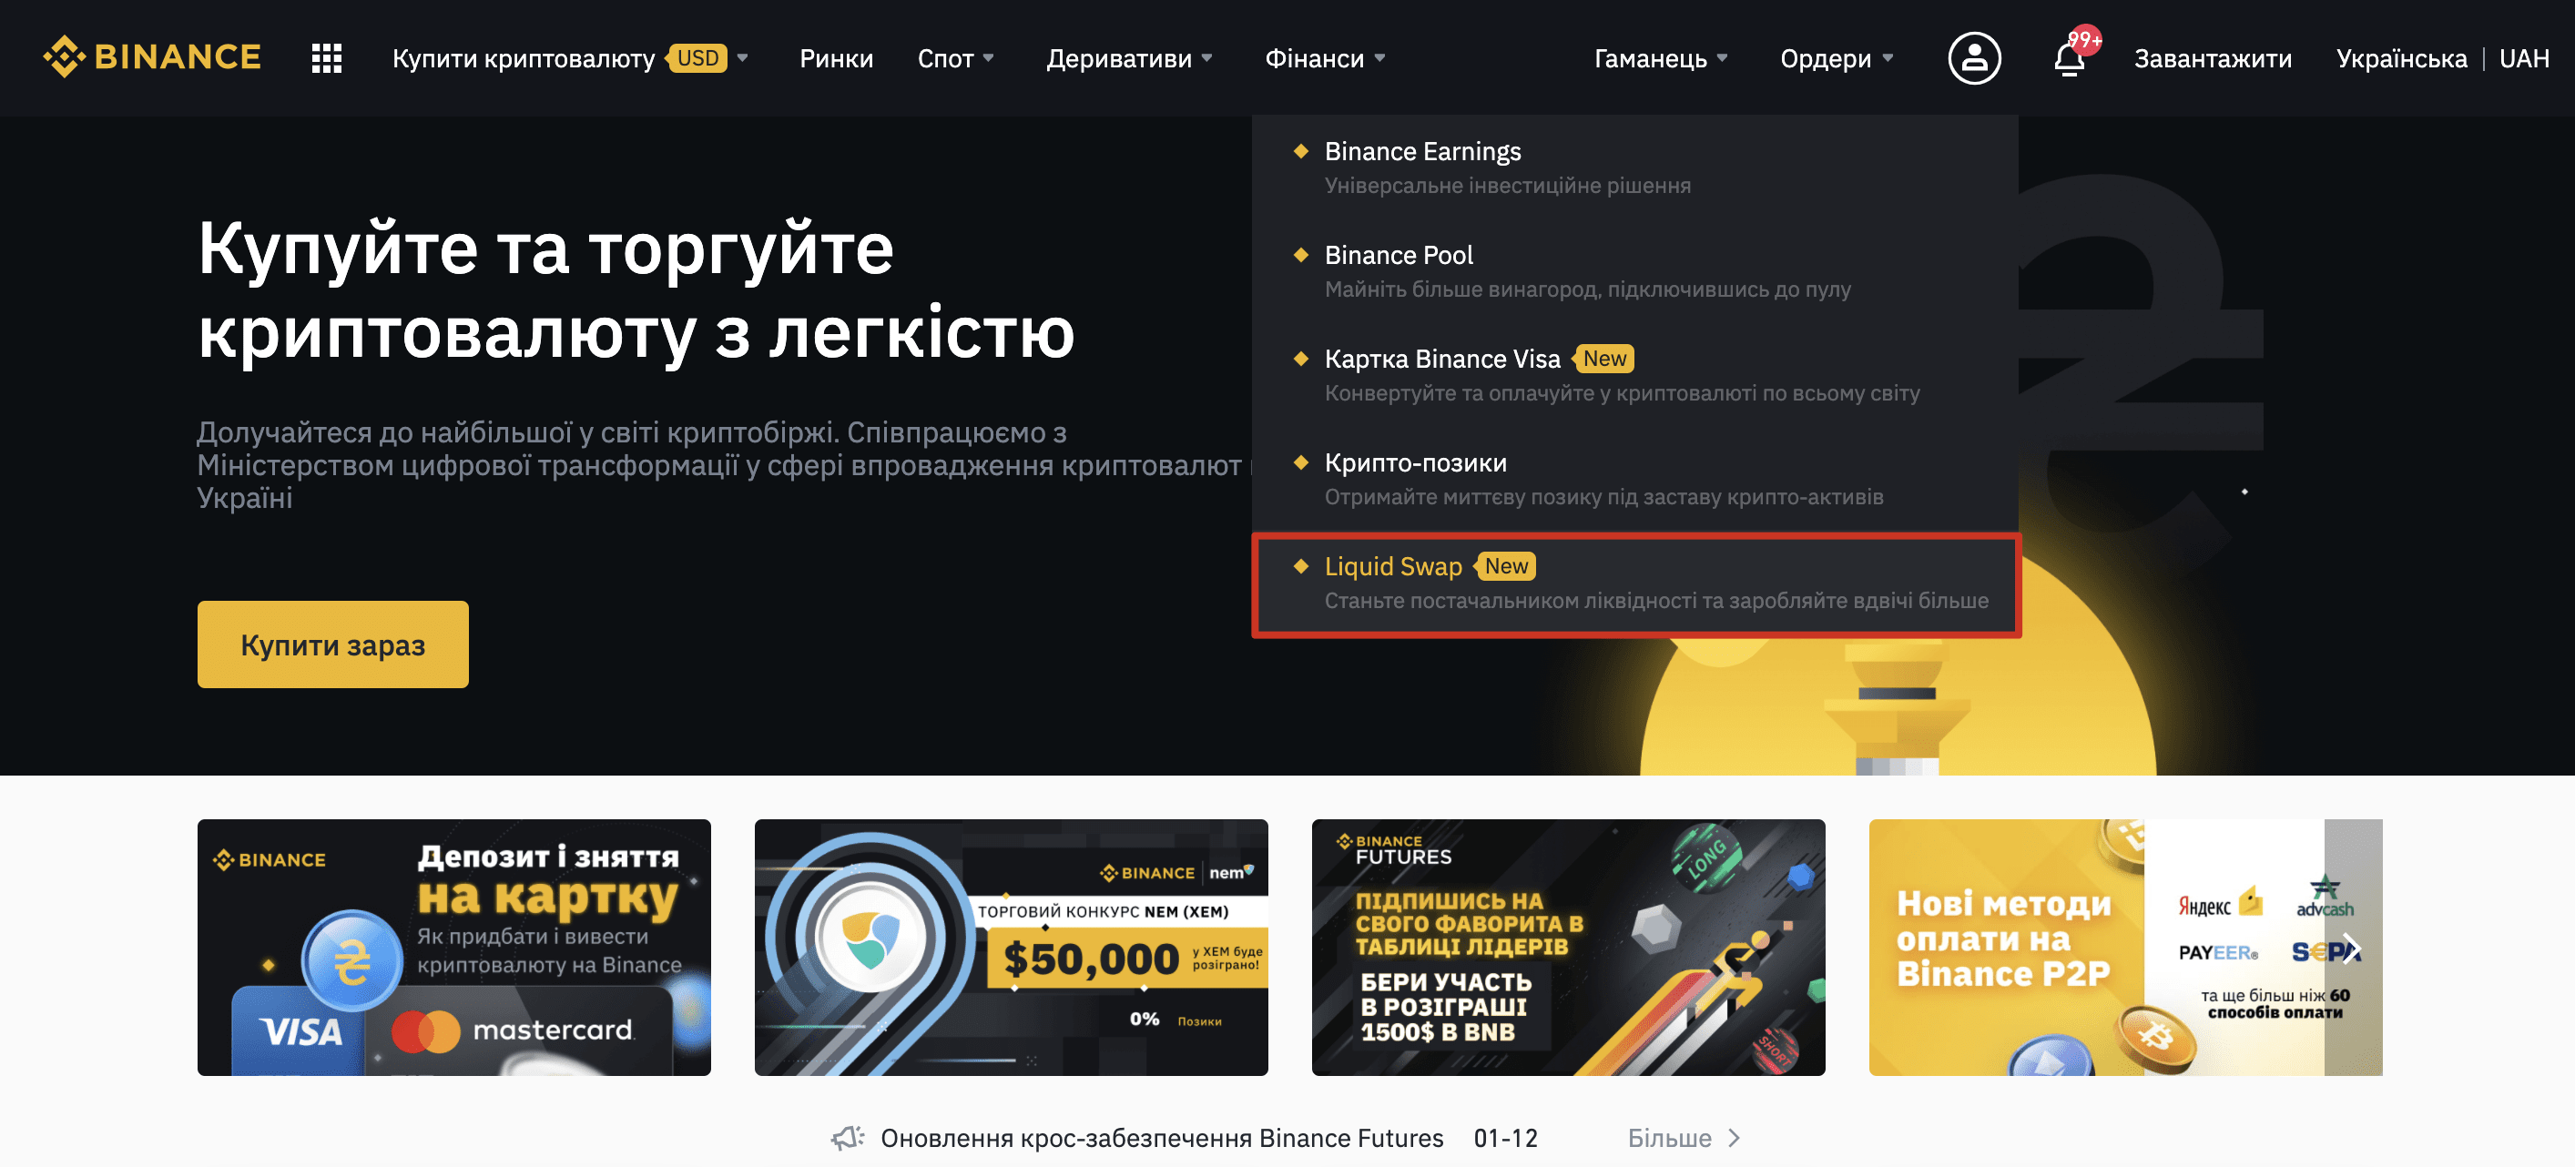This screenshot has width=2575, height=1167.
Task: Click the Купити зараз button
Action: click(333, 644)
